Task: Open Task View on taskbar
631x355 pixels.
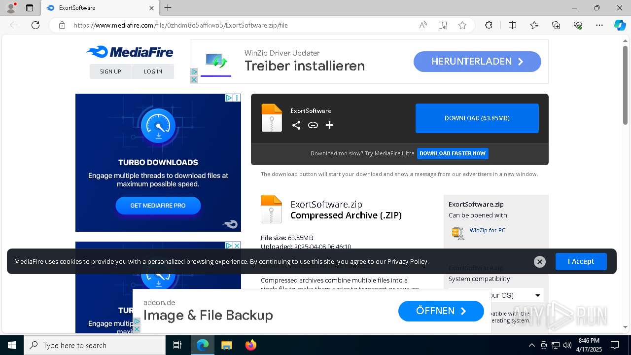Action: click(x=177, y=345)
